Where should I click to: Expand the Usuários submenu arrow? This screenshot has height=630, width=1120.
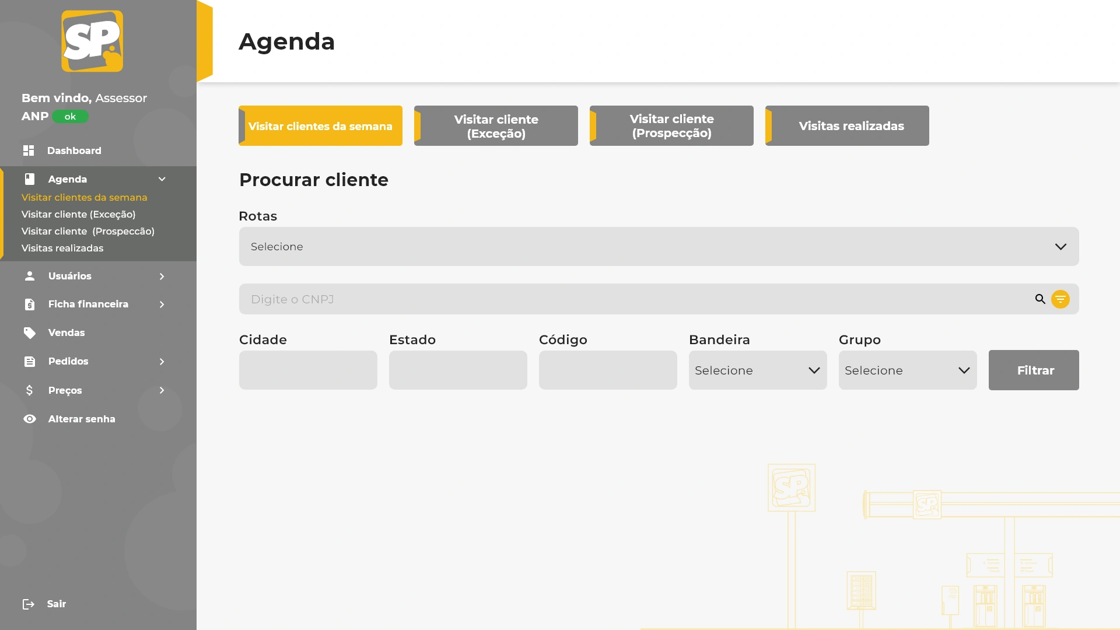coord(162,276)
